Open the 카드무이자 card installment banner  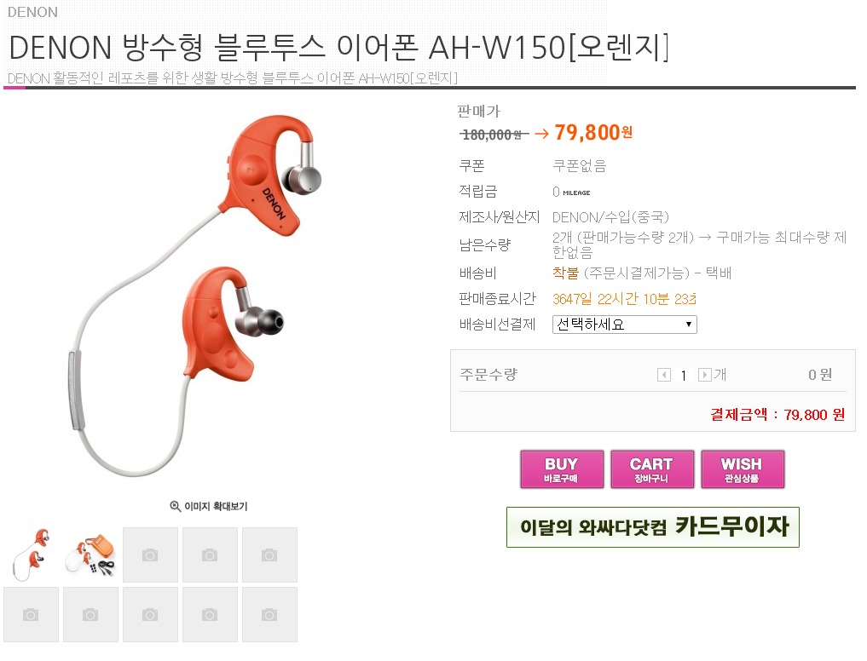[652, 527]
